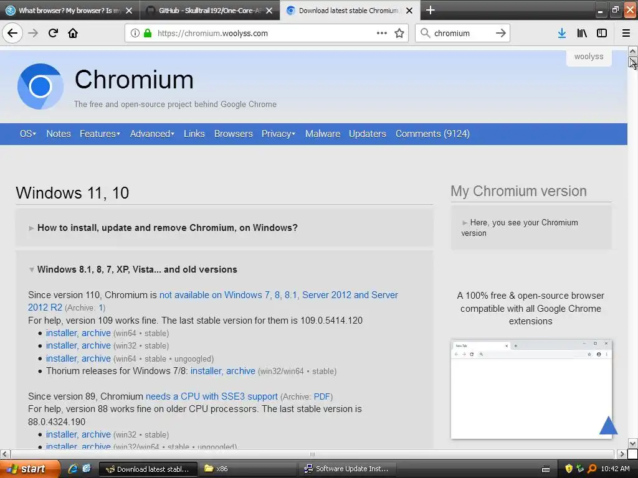Go to the Browsers section

[x=234, y=134]
